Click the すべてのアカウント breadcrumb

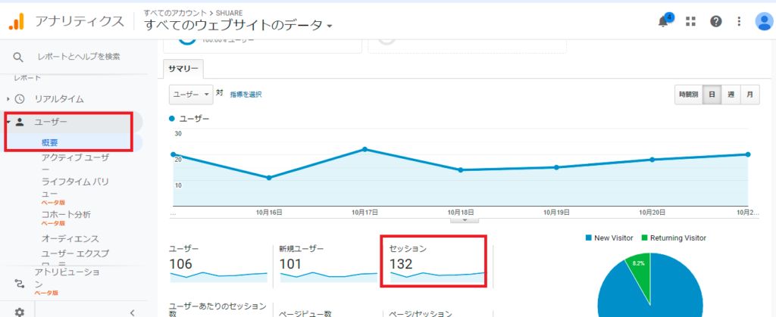click(175, 13)
